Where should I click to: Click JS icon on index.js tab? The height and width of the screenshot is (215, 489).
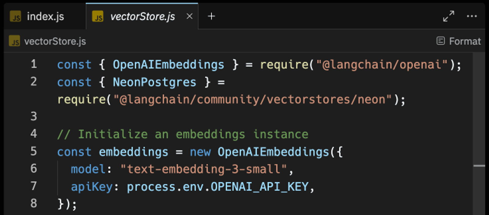point(16,16)
